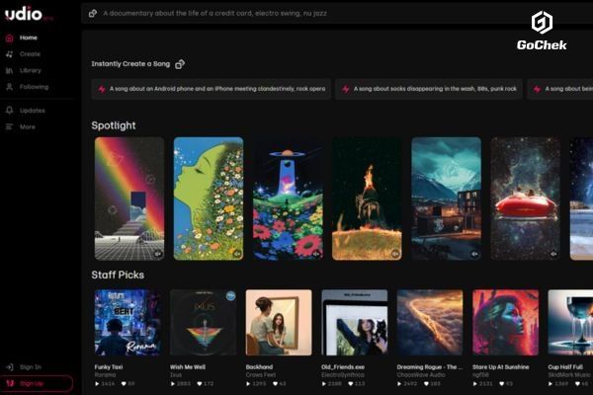This screenshot has height=395, width=593.
Task: Click the play icon under Stare Up At Sunshine
Action: coord(475,384)
